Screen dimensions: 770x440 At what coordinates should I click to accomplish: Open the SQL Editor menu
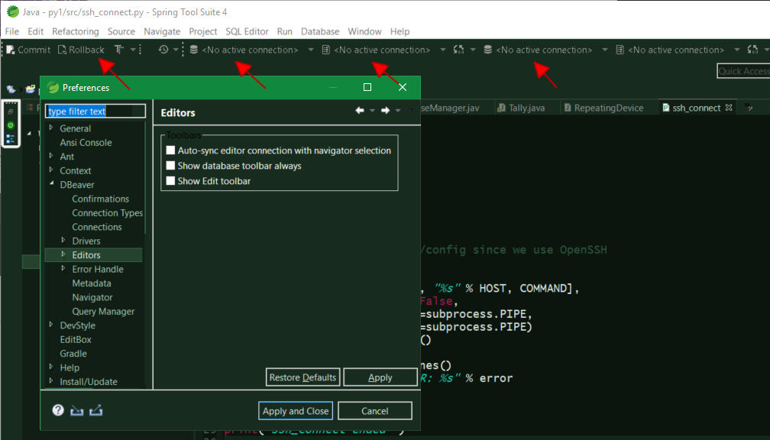247,31
